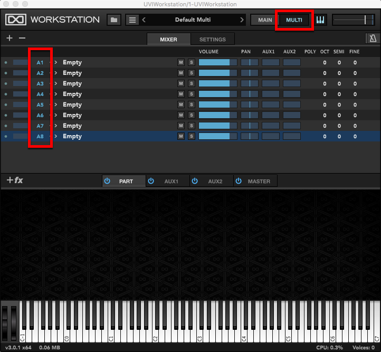The width and height of the screenshot is (381, 352).
Task: Expand part A5 chevron
Action: (x=56, y=104)
